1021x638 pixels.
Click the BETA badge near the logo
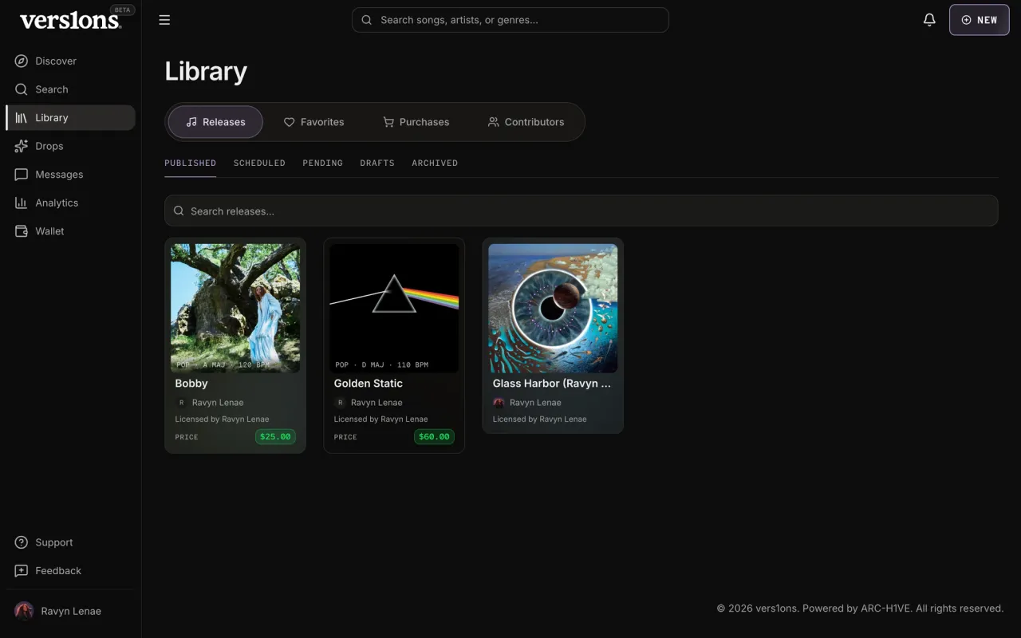click(123, 10)
